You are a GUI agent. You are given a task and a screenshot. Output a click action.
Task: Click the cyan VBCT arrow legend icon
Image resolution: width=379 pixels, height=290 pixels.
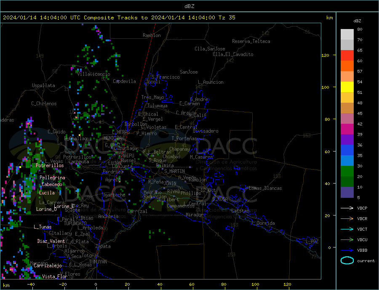point(347,229)
